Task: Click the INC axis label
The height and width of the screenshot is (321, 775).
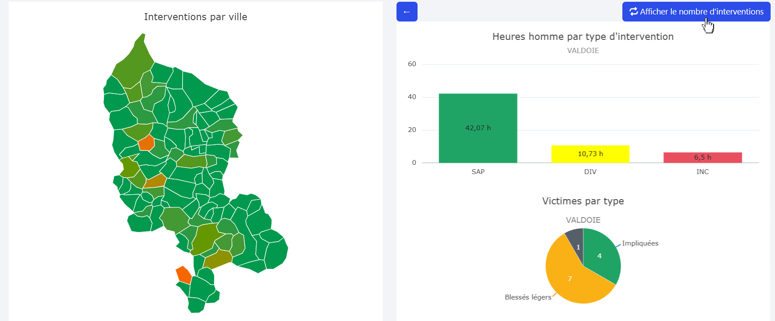Action: tap(702, 172)
